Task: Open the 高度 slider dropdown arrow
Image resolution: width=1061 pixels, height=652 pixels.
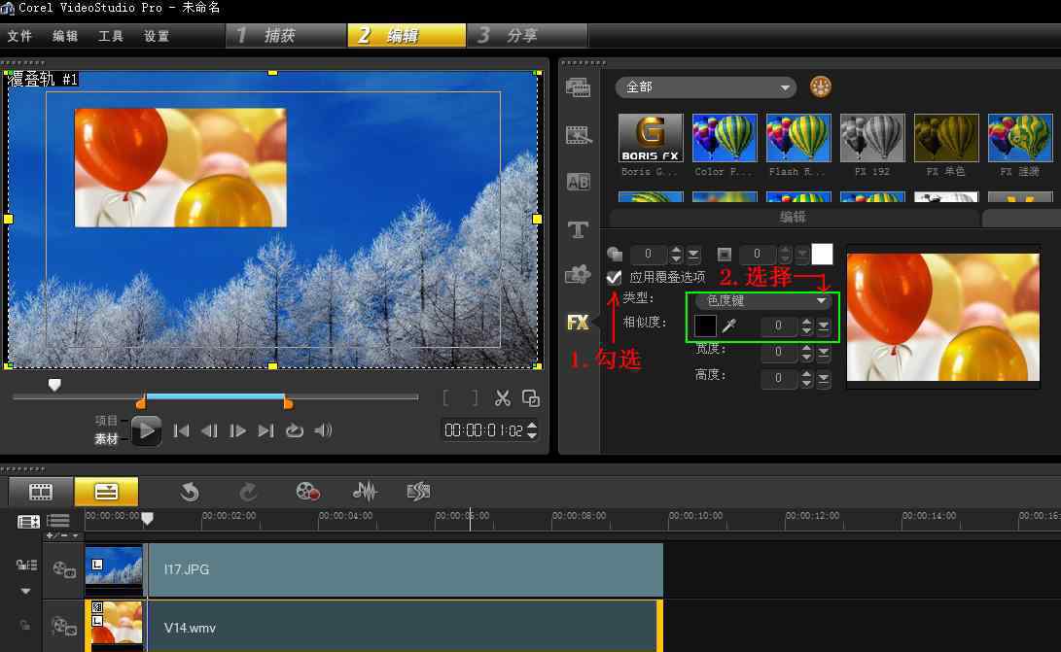Action: point(824,379)
